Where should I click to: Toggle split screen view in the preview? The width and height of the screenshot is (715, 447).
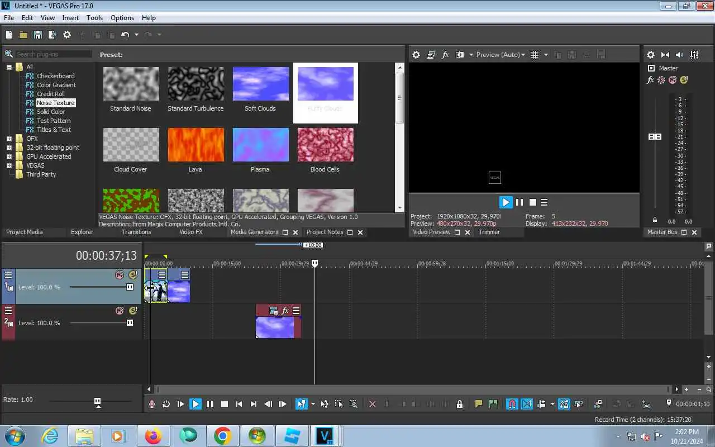460,55
